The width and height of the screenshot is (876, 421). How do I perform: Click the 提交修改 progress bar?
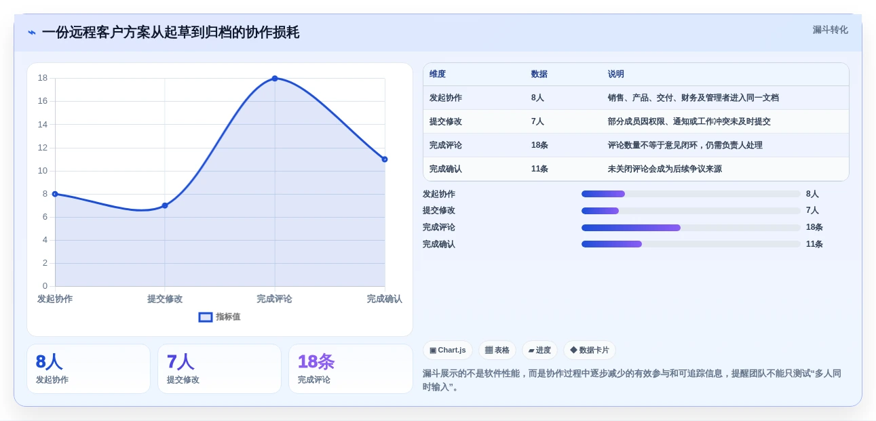point(691,211)
